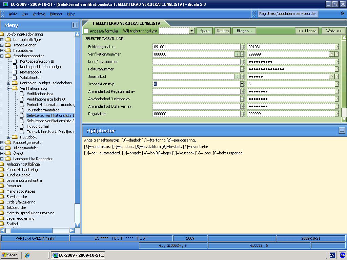Collapse the Verifikationslistor tree node

coord(9,88)
